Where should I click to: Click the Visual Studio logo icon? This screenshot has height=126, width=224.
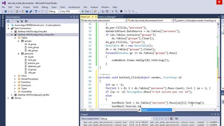pos(4,3)
